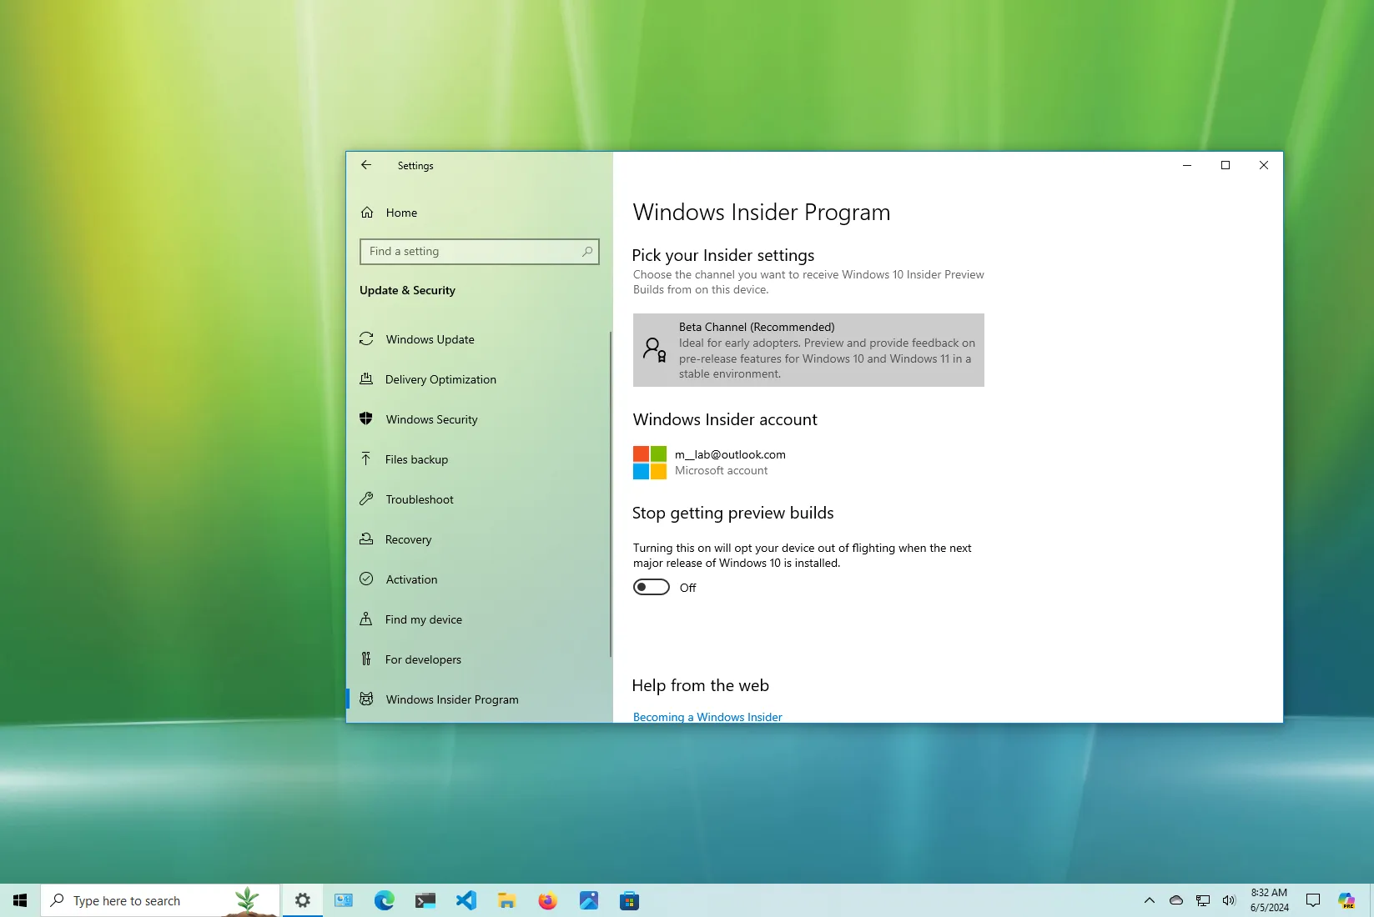The width and height of the screenshot is (1374, 917).
Task: Click the Windows Insider account profile entry
Action: point(729,462)
